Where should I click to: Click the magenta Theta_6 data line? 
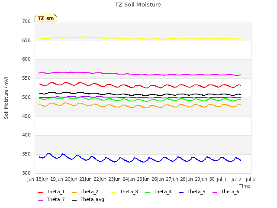[x=139, y=74]
